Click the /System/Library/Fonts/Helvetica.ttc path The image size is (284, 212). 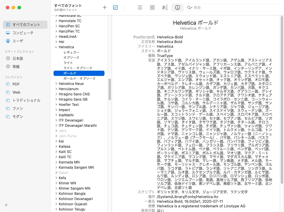pos(187,197)
